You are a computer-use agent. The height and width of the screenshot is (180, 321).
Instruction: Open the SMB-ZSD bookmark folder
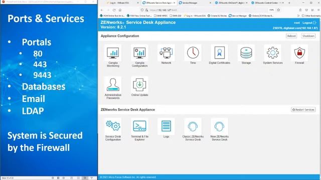pyautogui.click(x=176, y=15)
